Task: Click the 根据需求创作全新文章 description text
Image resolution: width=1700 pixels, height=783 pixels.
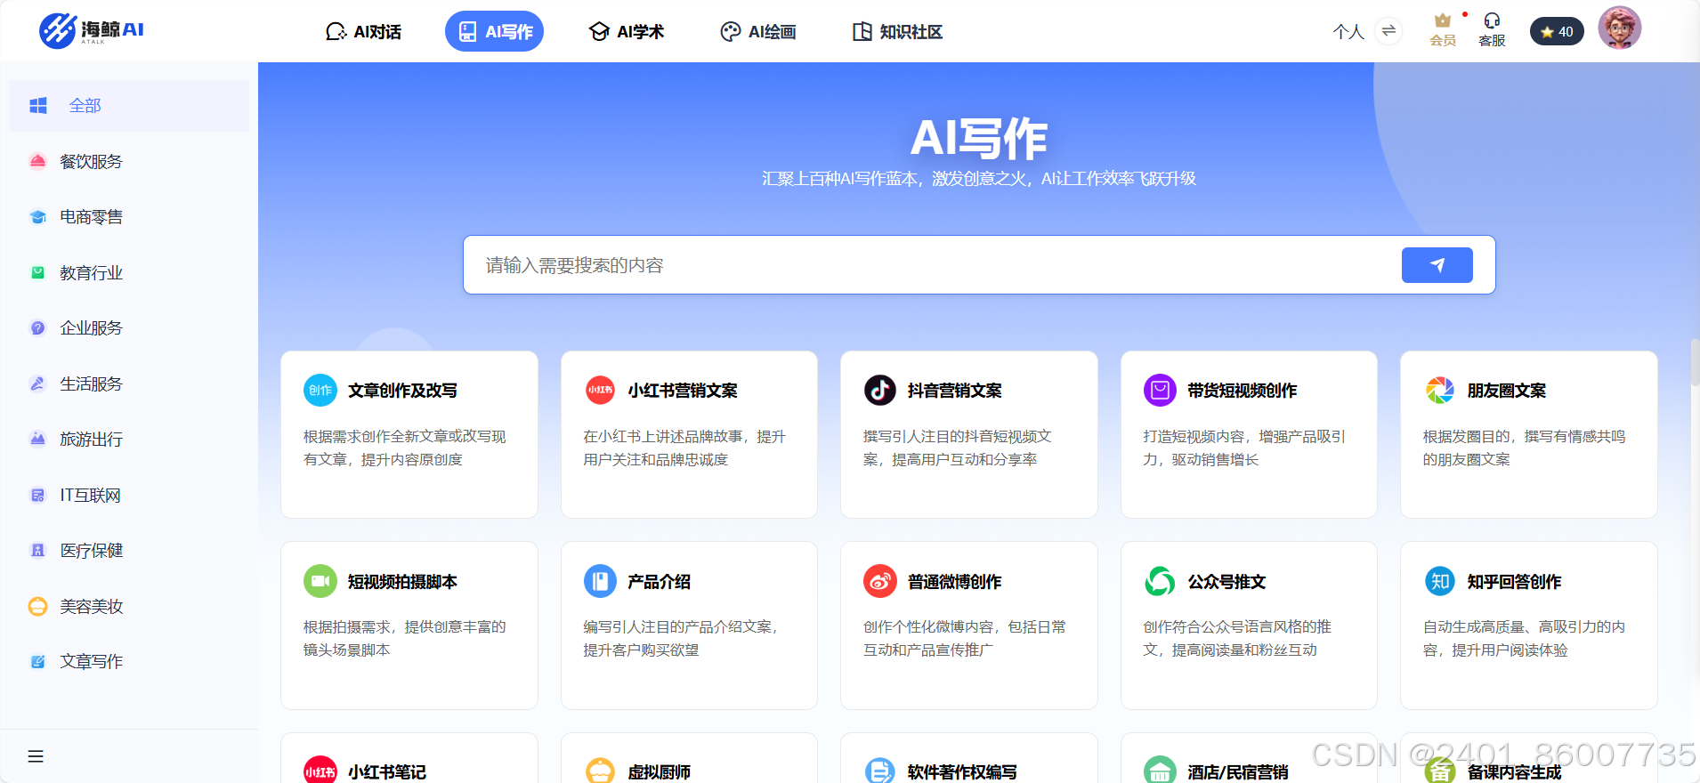Action: pos(404,448)
